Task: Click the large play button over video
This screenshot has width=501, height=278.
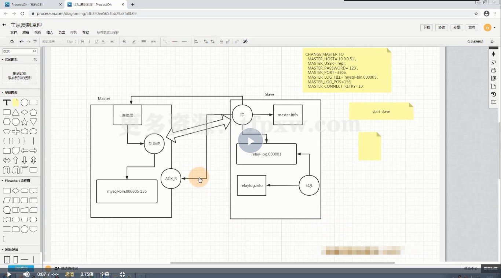Action: 251,140
